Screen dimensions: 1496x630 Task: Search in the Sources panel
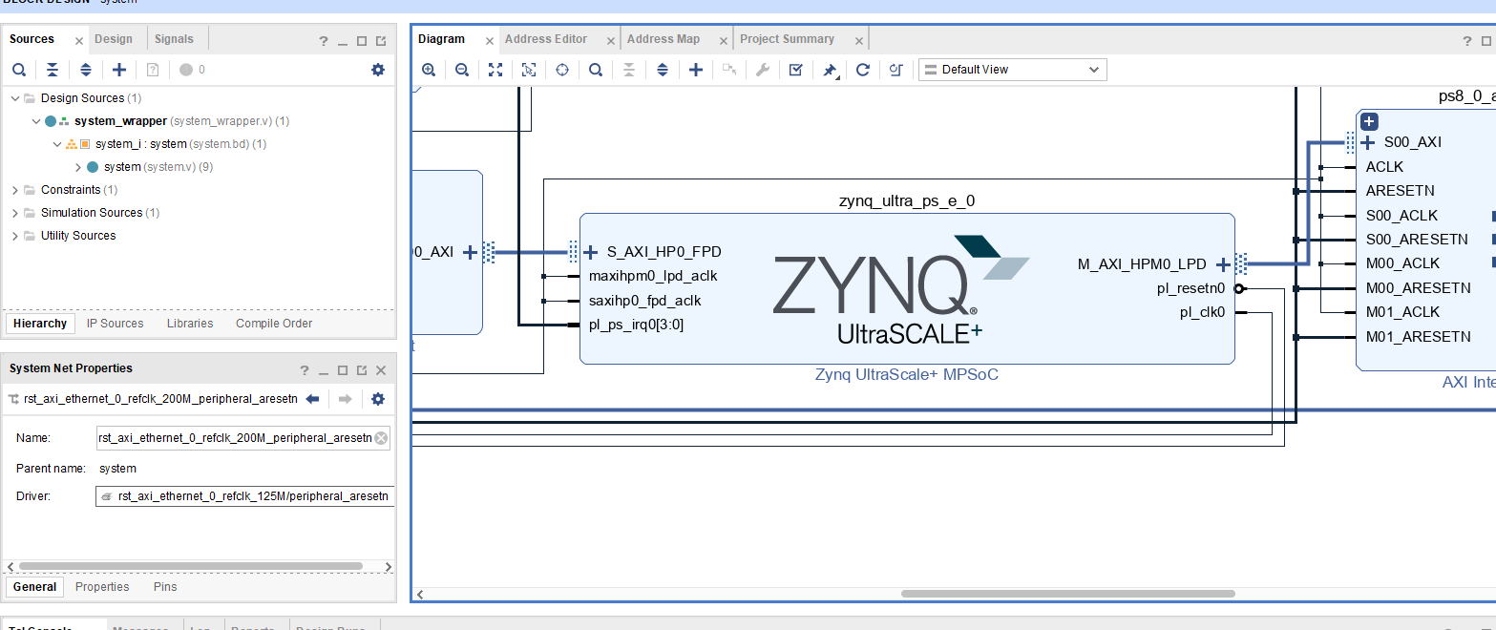(19, 70)
